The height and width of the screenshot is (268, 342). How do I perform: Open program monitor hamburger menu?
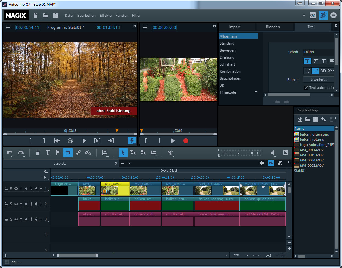point(8,27)
